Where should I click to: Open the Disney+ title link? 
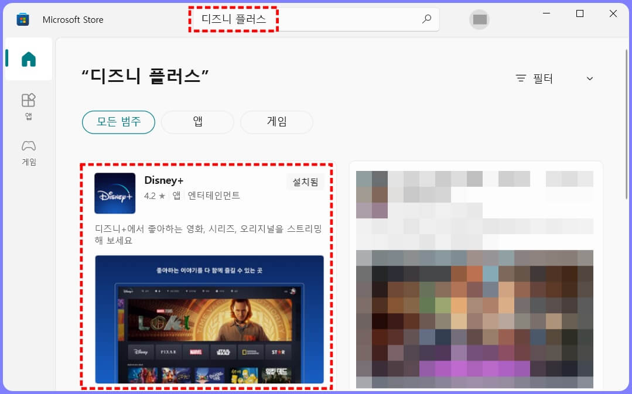click(164, 180)
